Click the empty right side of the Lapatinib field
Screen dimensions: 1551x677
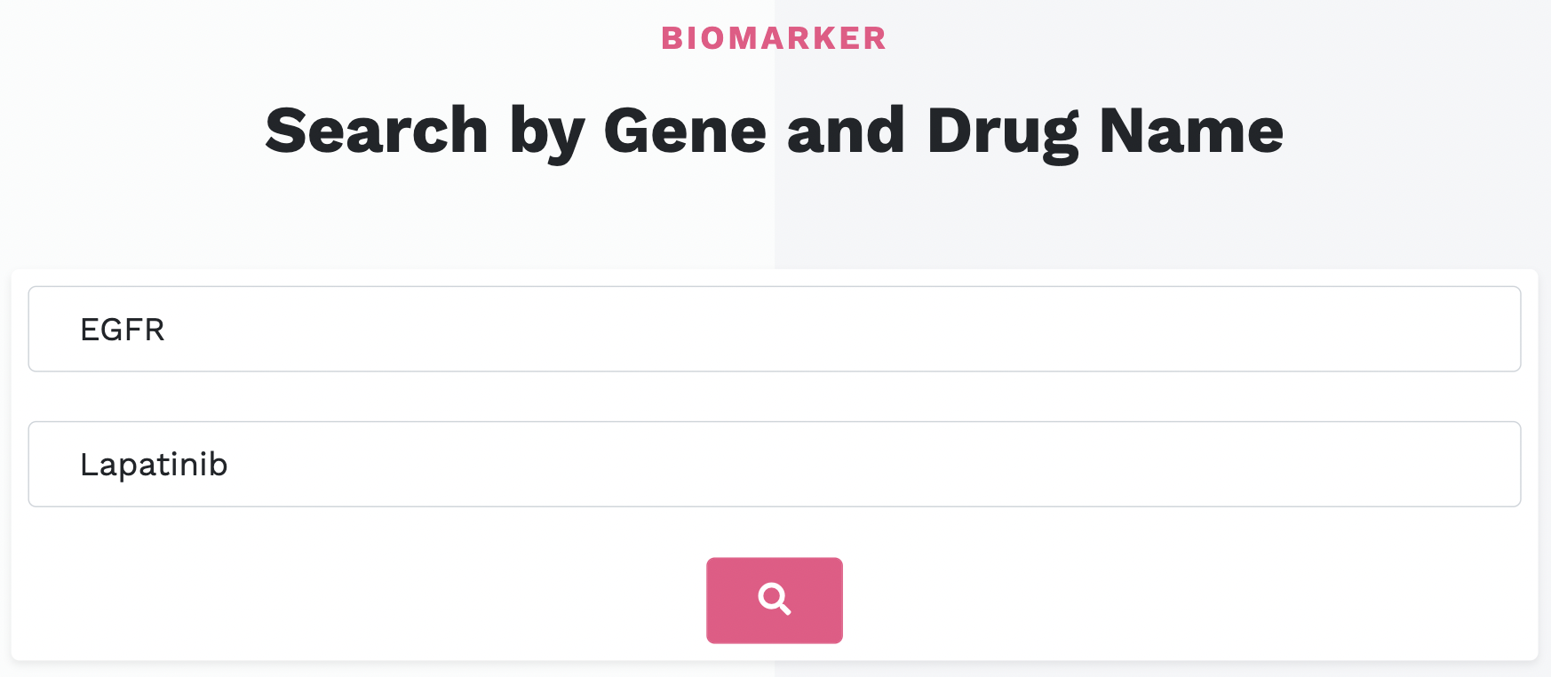(1244, 464)
